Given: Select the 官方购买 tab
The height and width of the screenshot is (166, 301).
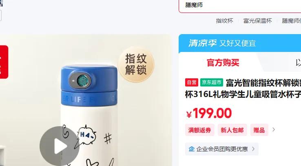Looking at the screenshot, I should 223,63.
